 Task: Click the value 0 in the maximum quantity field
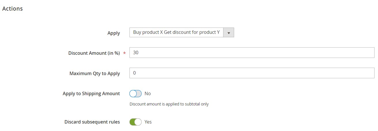coord(134,73)
